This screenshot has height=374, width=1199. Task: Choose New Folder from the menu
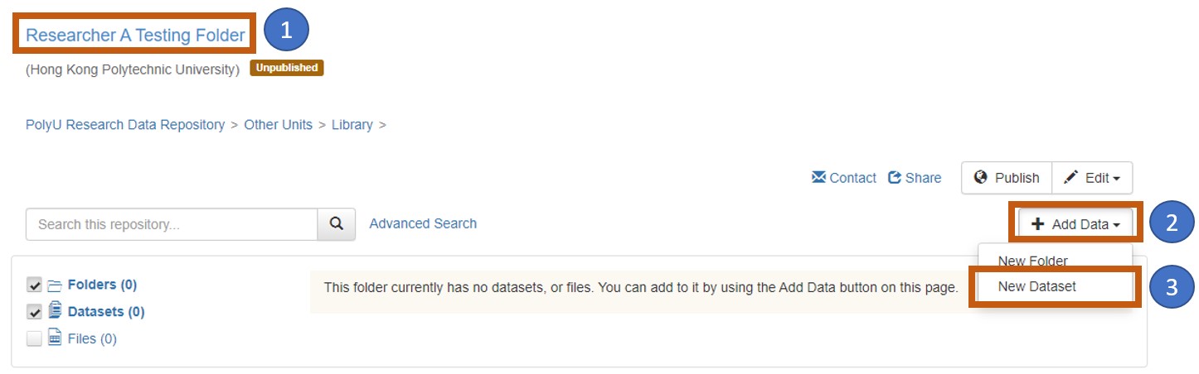[x=1032, y=261]
